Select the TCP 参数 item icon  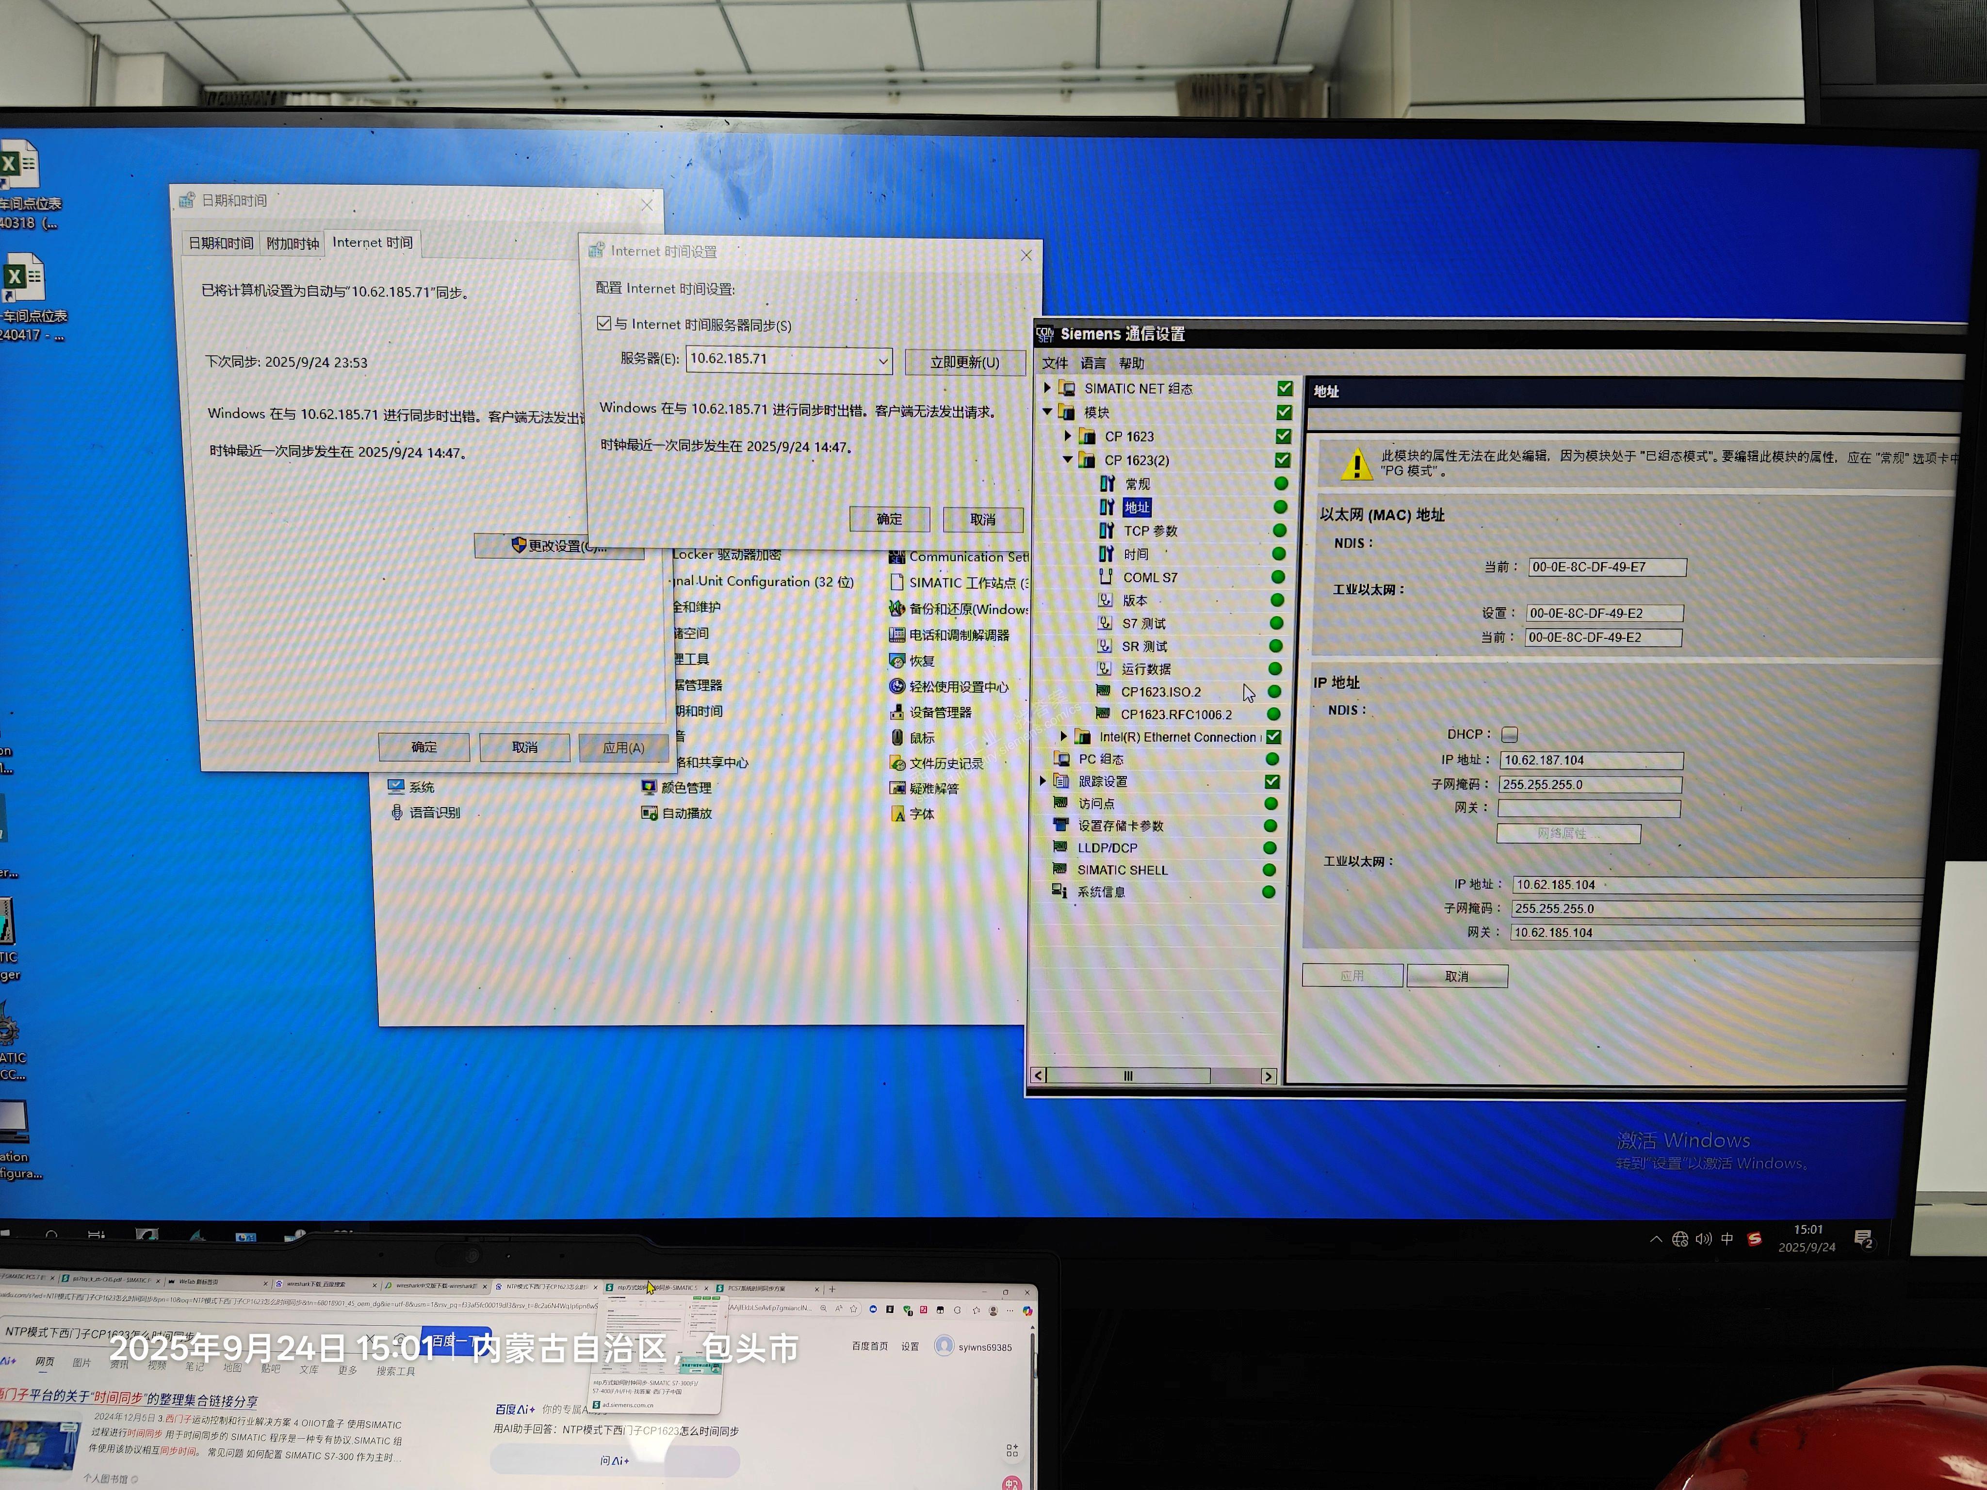(1107, 531)
